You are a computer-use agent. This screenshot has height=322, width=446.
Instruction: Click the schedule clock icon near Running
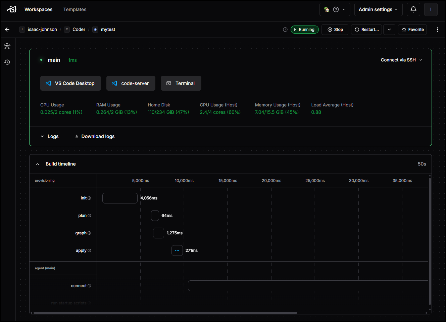tap(285, 30)
